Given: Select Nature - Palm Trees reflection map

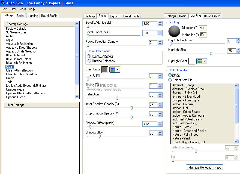Looking at the screenshot, I should 185,135.
